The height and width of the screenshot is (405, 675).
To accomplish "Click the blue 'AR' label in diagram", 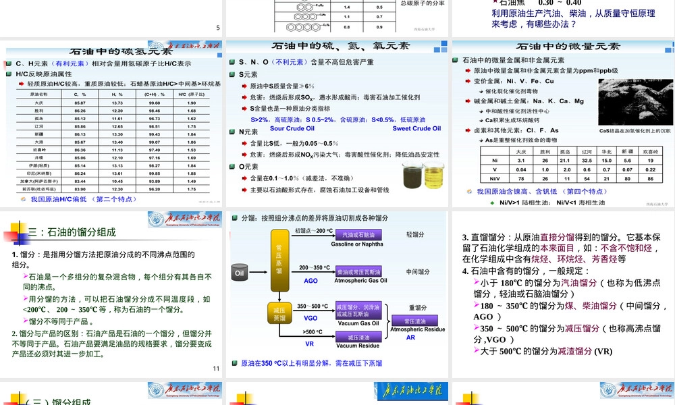I will click(410, 337).
